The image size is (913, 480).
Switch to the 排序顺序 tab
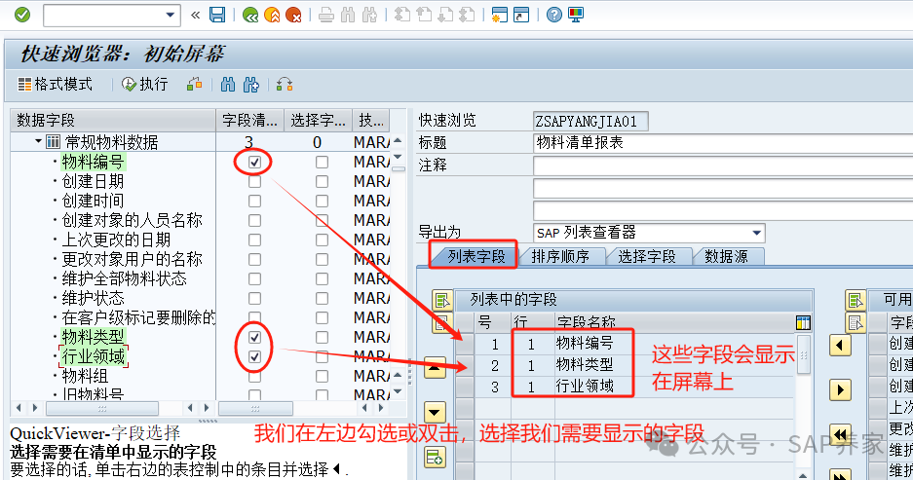pos(560,256)
